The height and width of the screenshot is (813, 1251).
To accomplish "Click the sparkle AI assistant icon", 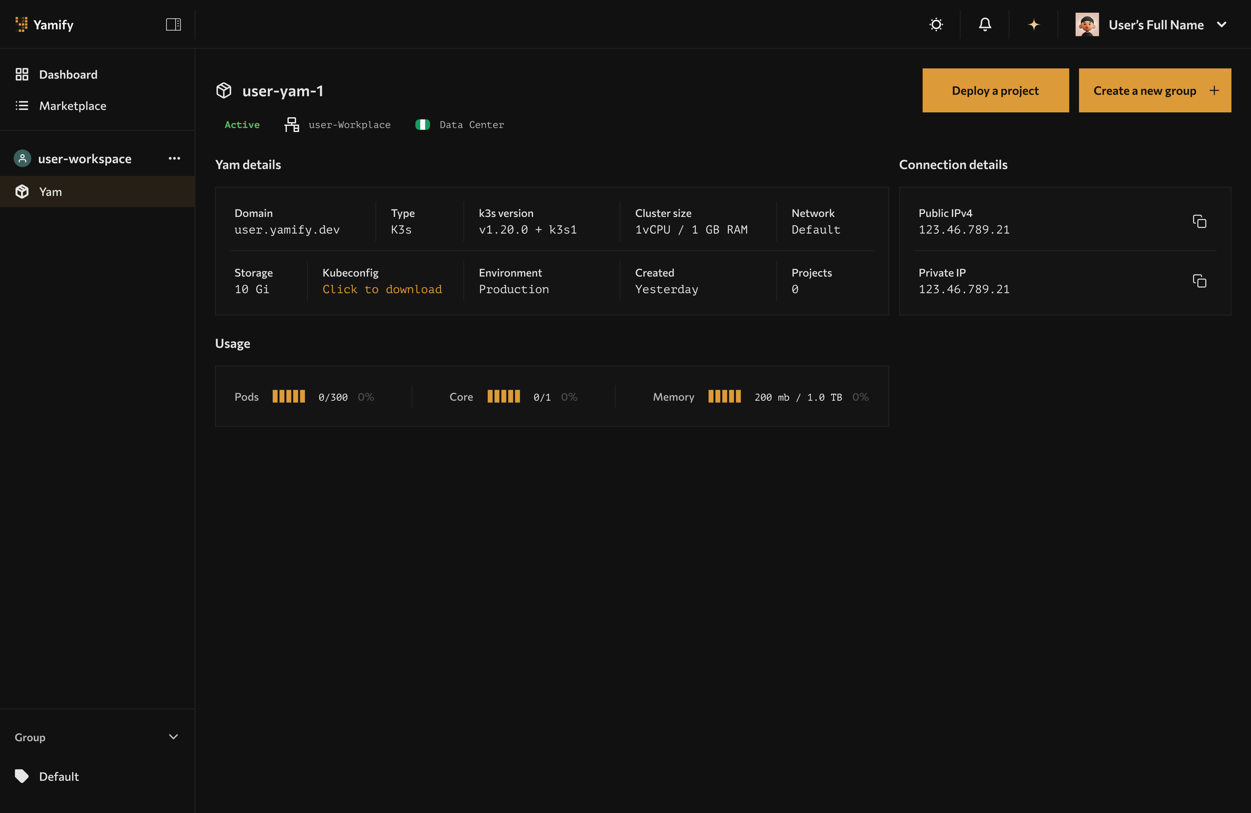I will coord(1034,24).
